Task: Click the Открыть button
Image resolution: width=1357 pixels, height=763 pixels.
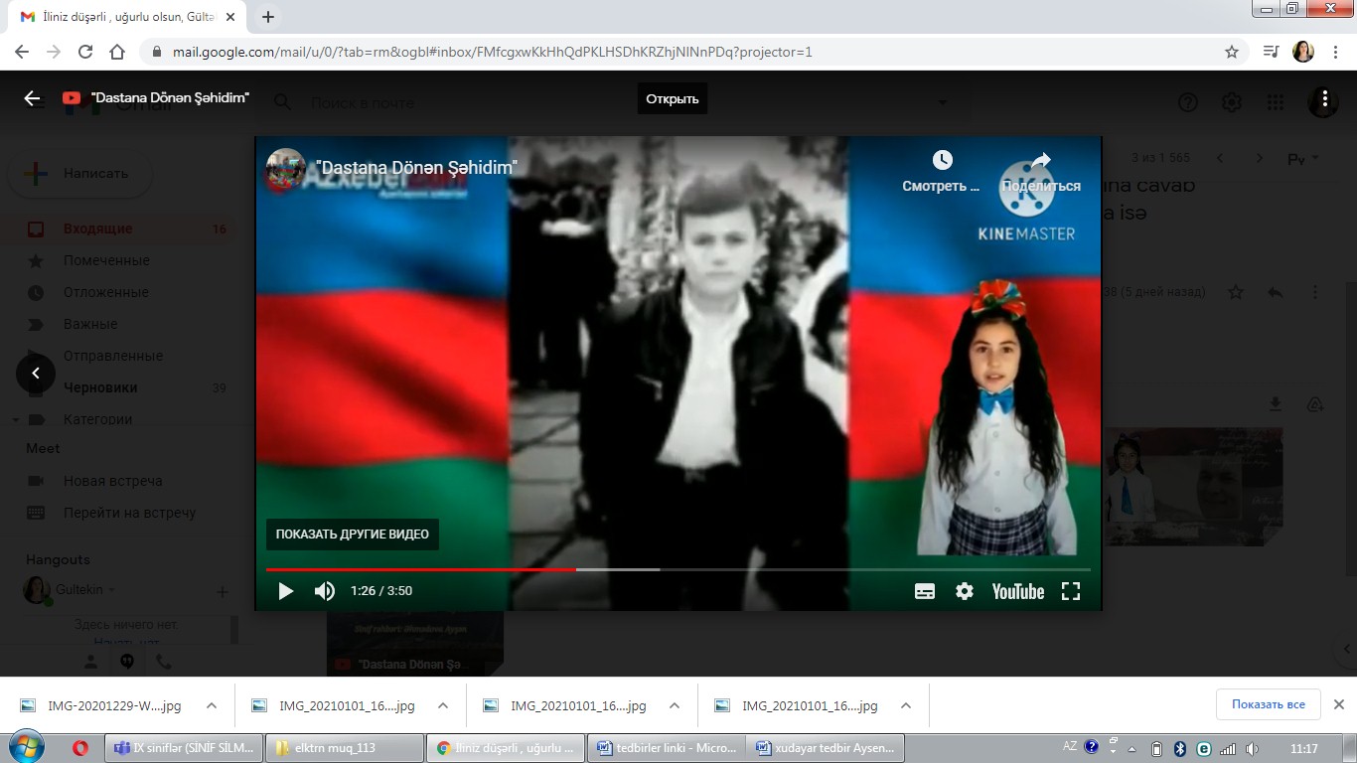Action: click(673, 98)
